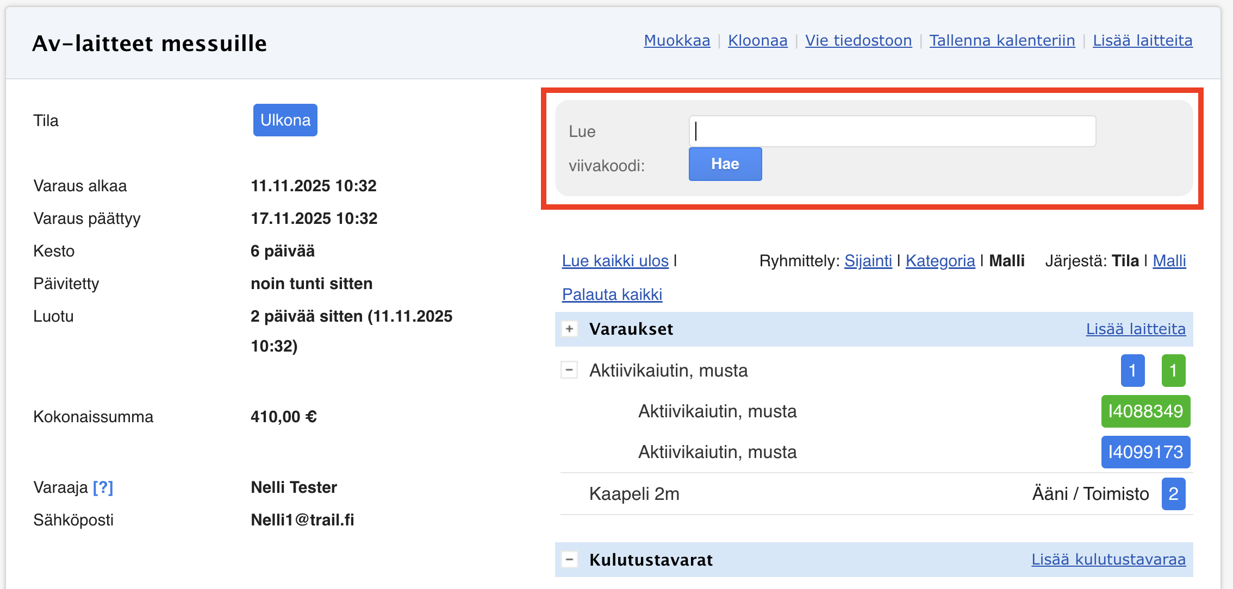Open the Varaaja help [?] link

[103, 487]
